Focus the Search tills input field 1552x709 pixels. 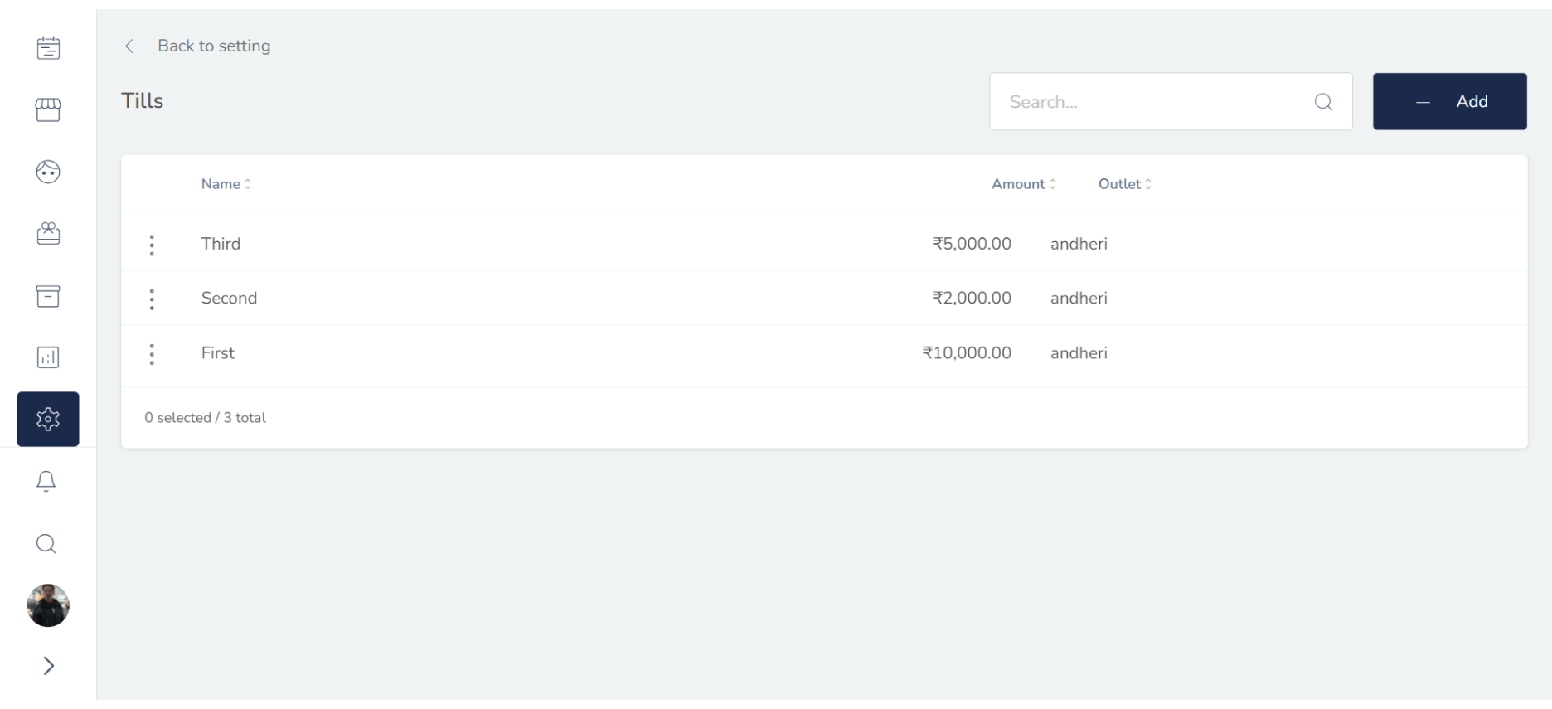click(x=1152, y=102)
